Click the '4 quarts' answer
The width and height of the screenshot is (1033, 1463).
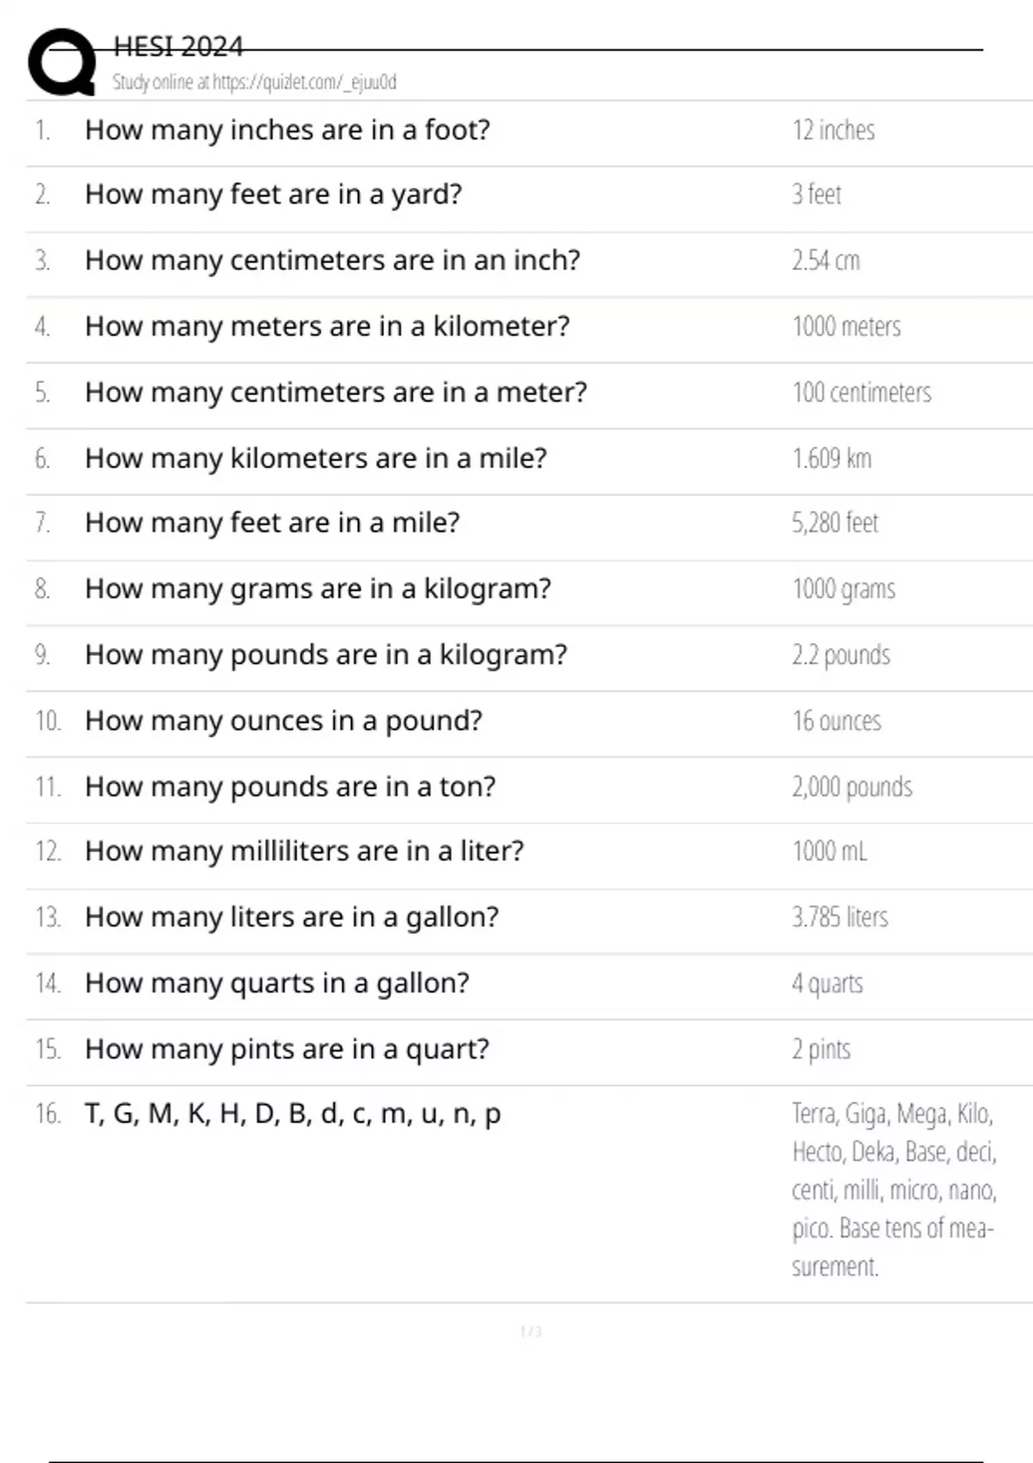coord(827,983)
